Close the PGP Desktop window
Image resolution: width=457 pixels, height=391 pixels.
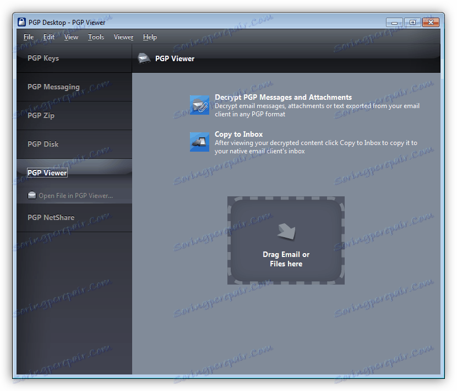(431, 23)
